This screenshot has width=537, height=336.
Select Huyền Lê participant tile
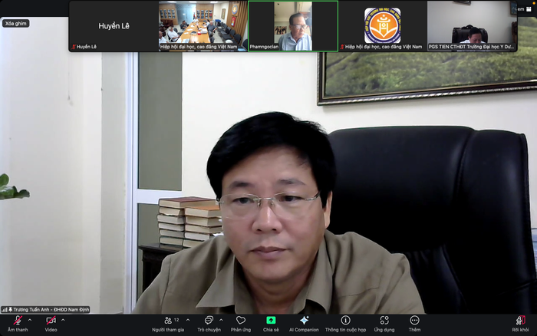pyautogui.click(x=114, y=26)
